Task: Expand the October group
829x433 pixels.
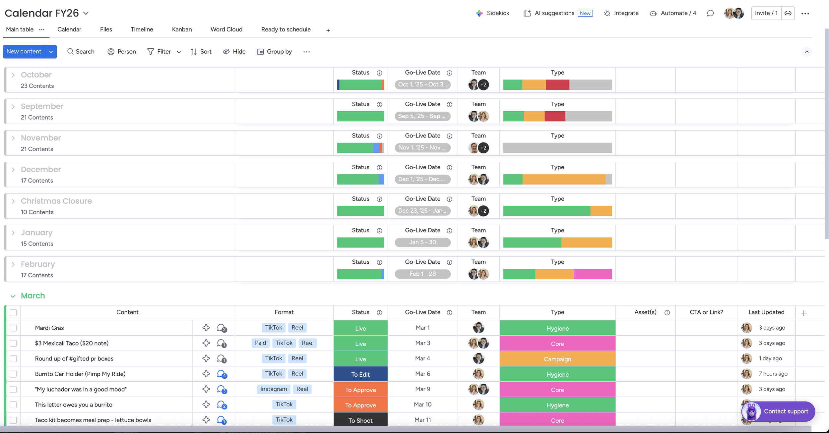Action: pyautogui.click(x=13, y=75)
